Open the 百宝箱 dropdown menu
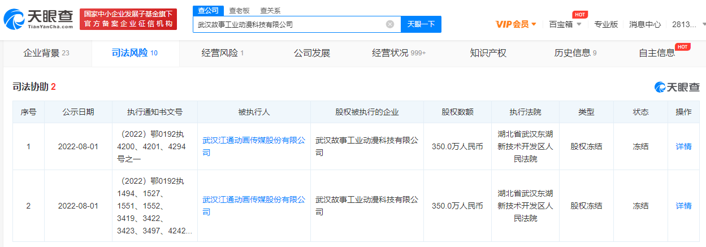 565,24
